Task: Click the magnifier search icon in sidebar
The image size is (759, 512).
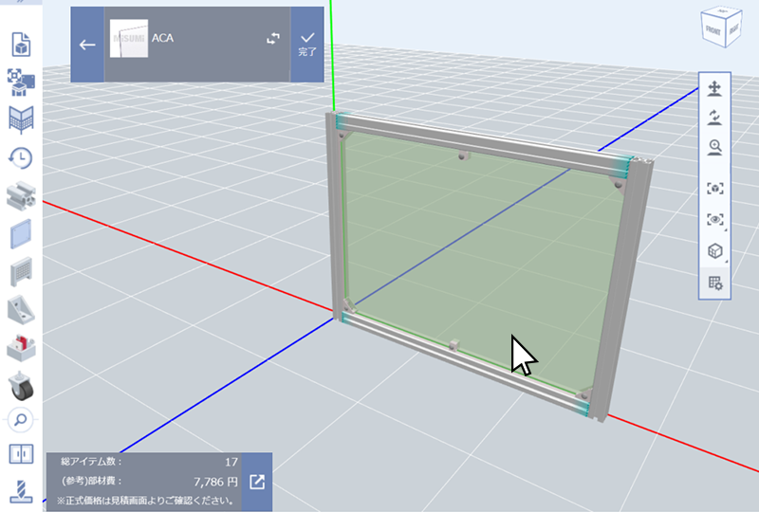Action: [20, 417]
